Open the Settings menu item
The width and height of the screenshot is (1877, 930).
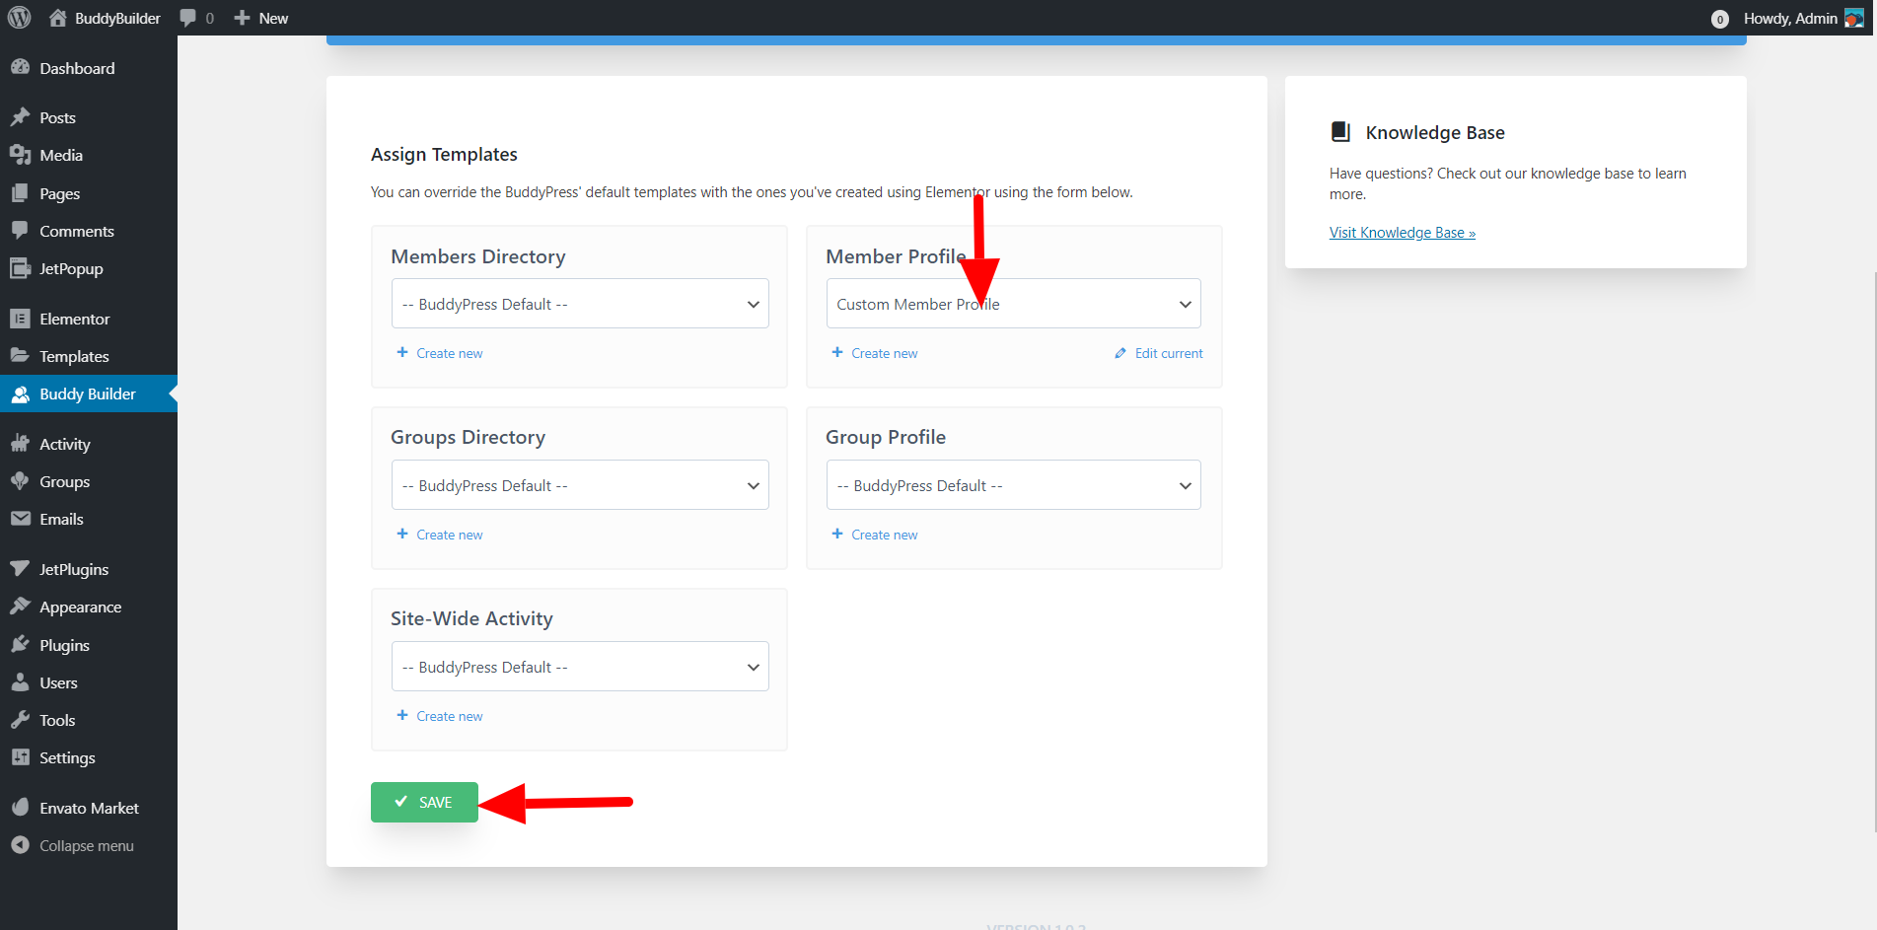click(89, 757)
